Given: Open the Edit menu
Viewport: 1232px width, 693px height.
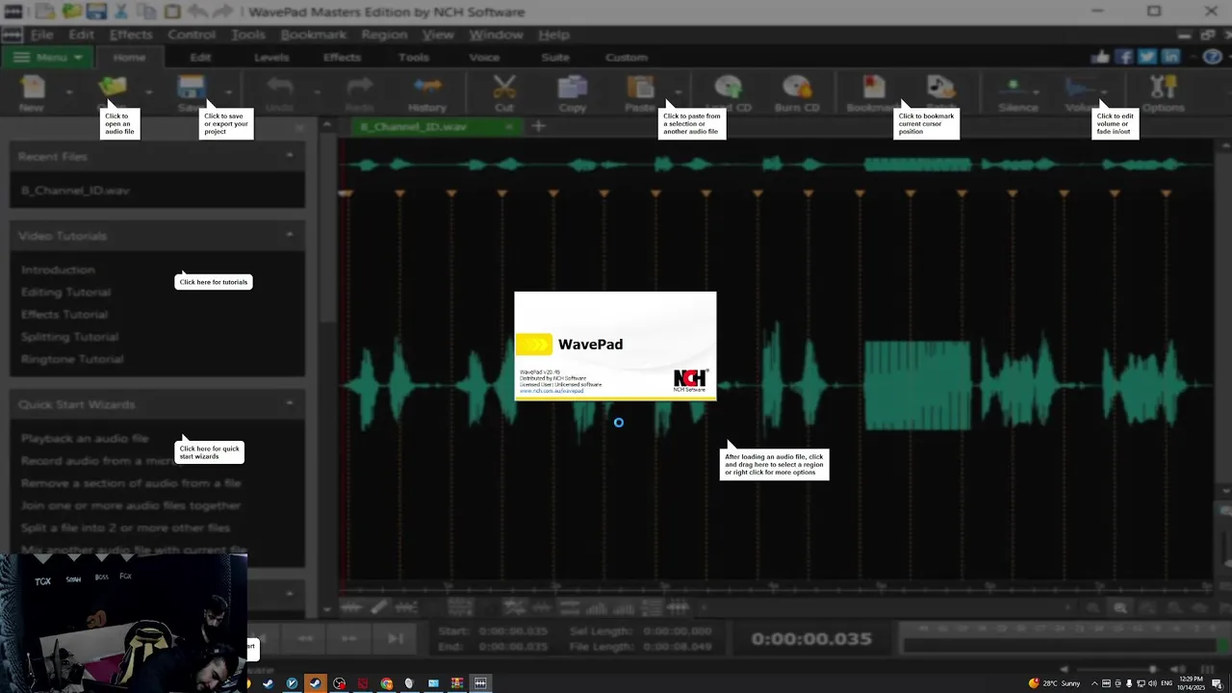Looking at the screenshot, I should [81, 35].
